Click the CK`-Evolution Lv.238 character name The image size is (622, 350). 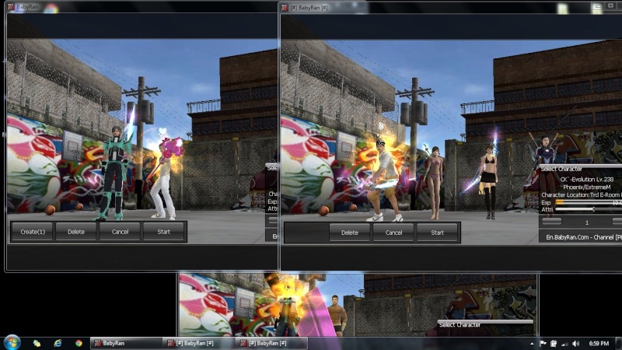pyautogui.click(x=587, y=180)
